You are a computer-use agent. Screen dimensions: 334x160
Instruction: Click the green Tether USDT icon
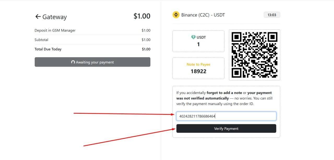tap(193, 37)
